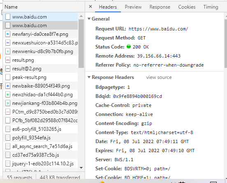
Task: Click file icon of newfanyi-da0cea8f7e.png
Action: pyautogui.click(x=8, y=34)
